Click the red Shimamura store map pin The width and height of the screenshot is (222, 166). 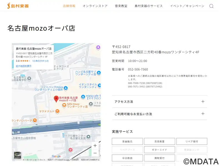(x=56, y=99)
